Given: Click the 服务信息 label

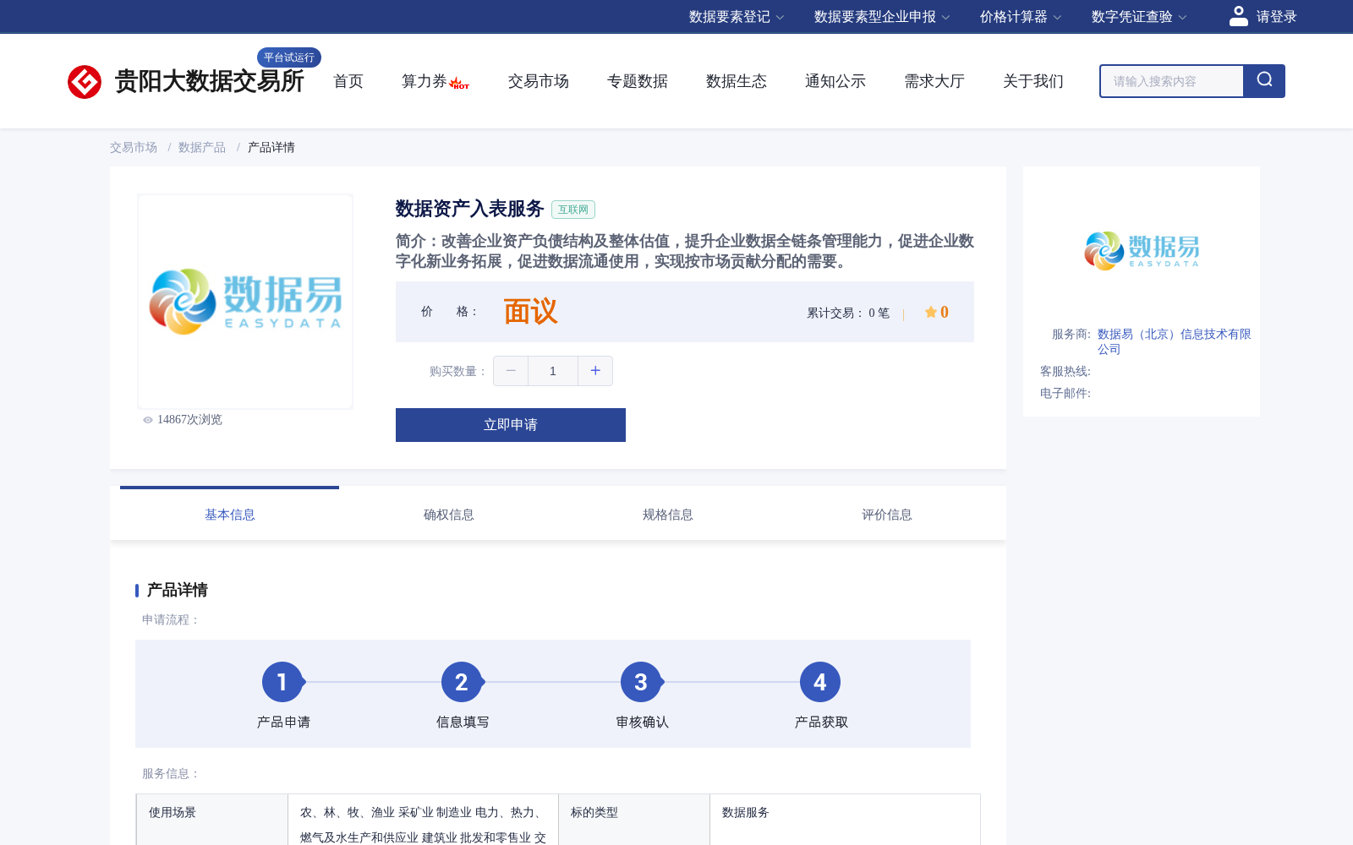Looking at the screenshot, I should (171, 774).
